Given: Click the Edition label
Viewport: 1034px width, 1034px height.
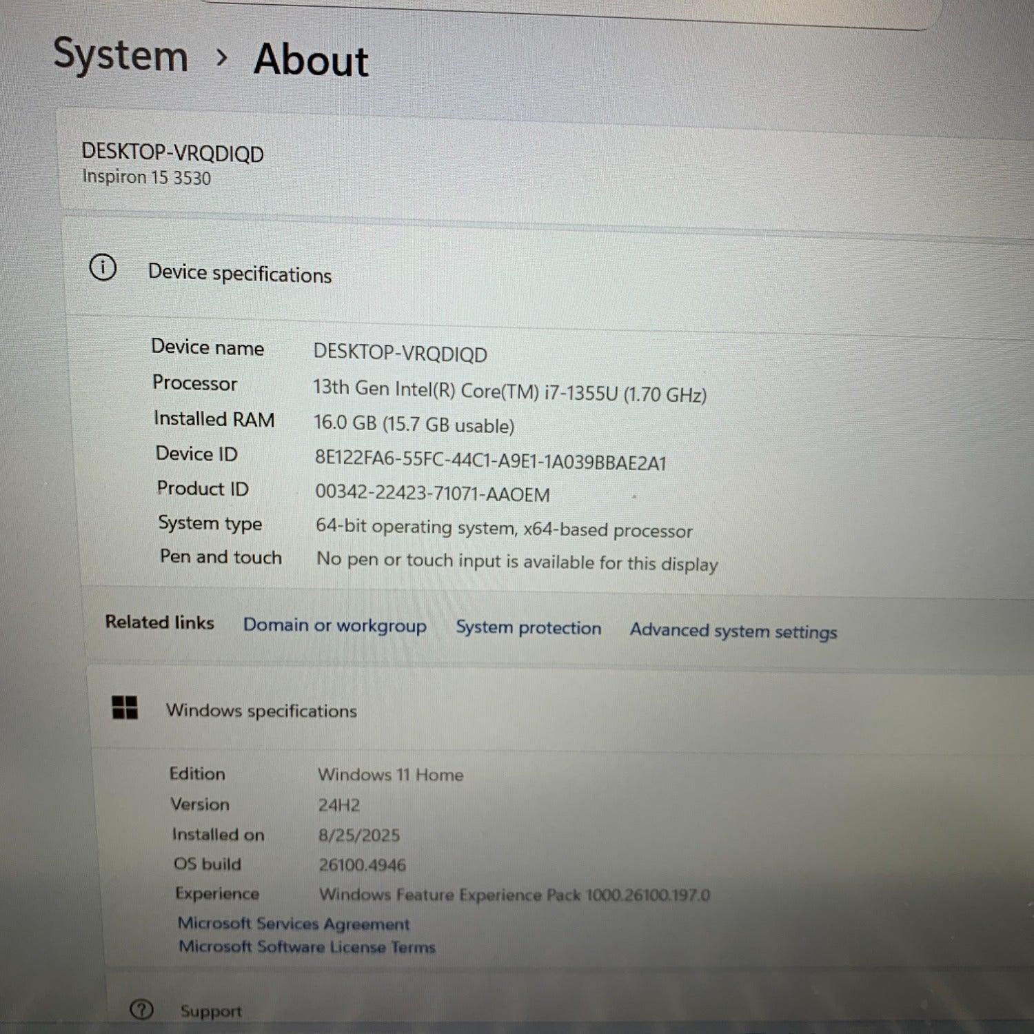Looking at the screenshot, I should pos(197,773).
